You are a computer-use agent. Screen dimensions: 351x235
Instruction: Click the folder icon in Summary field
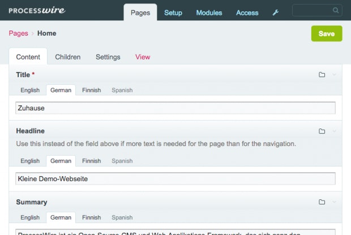pyautogui.click(x=322, y=202)
